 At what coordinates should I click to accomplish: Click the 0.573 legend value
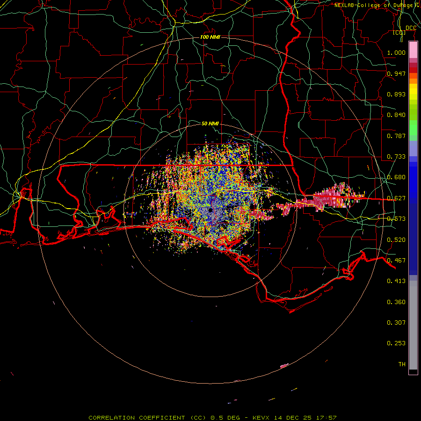tap(396, 219)
